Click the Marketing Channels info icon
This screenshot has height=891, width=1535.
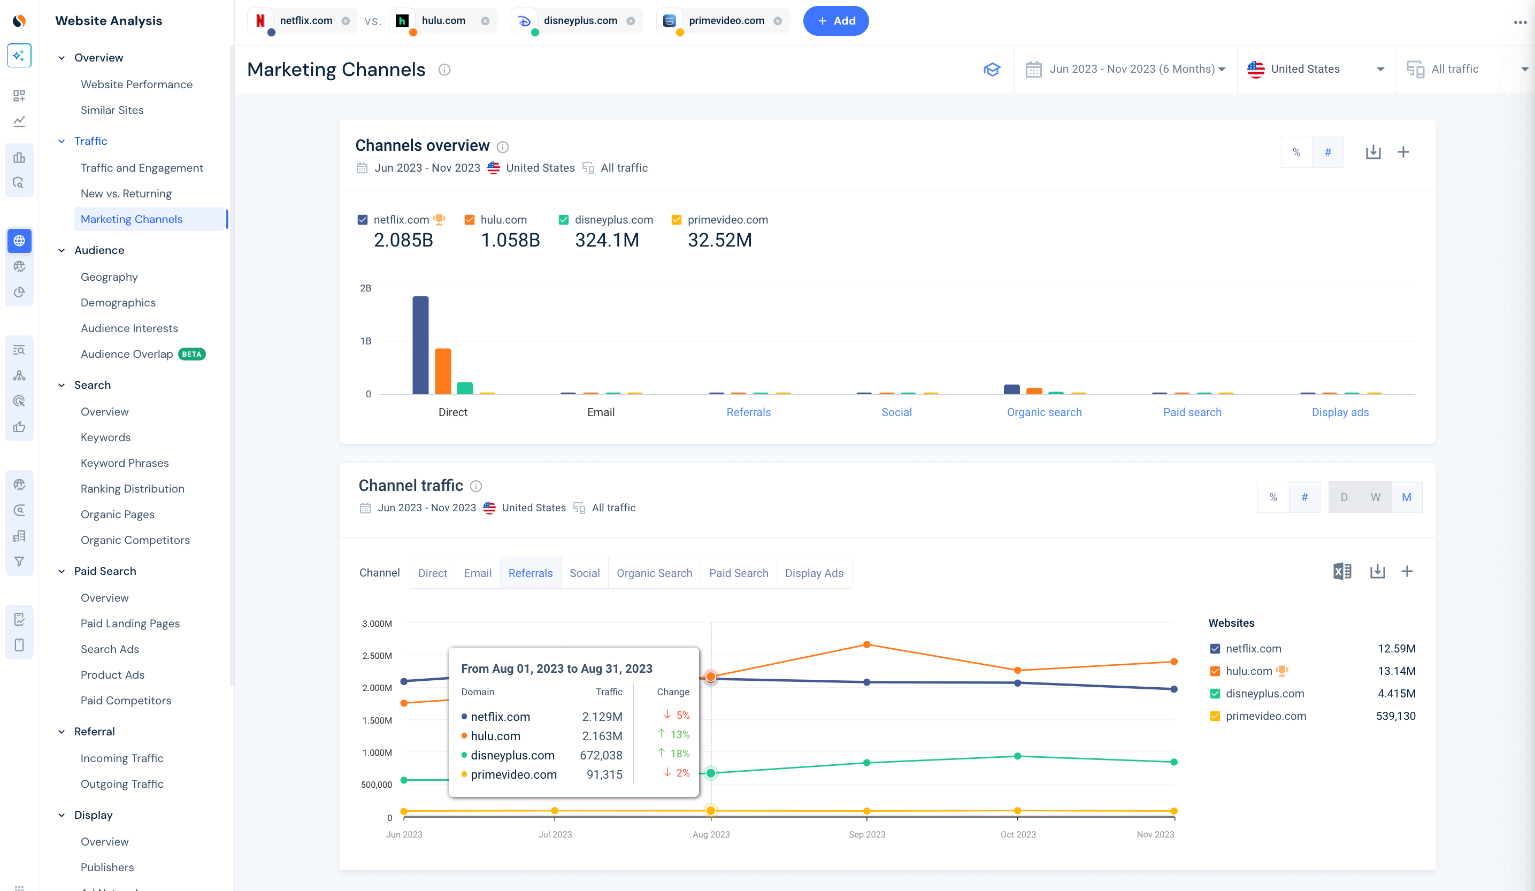tap(444, 70)
